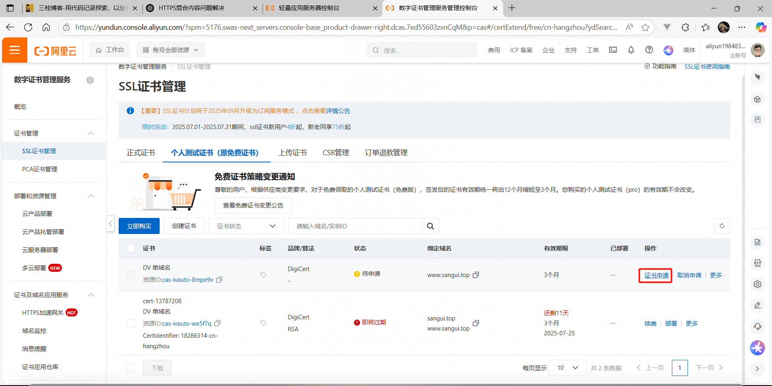Click the refresh icon above certificate table
Screen dimensions: 772x386
coord(722,226)
